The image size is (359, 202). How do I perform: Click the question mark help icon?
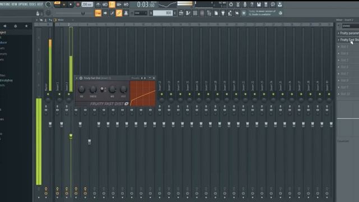[x=252, y=4]
